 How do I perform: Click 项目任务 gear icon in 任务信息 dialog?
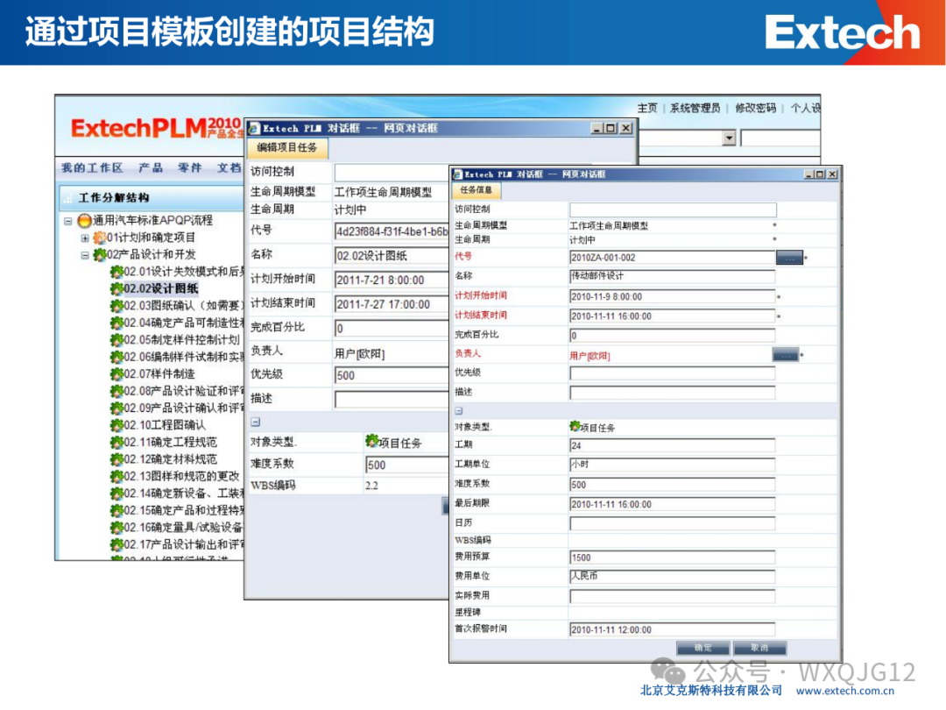click(x=575, y=426)
